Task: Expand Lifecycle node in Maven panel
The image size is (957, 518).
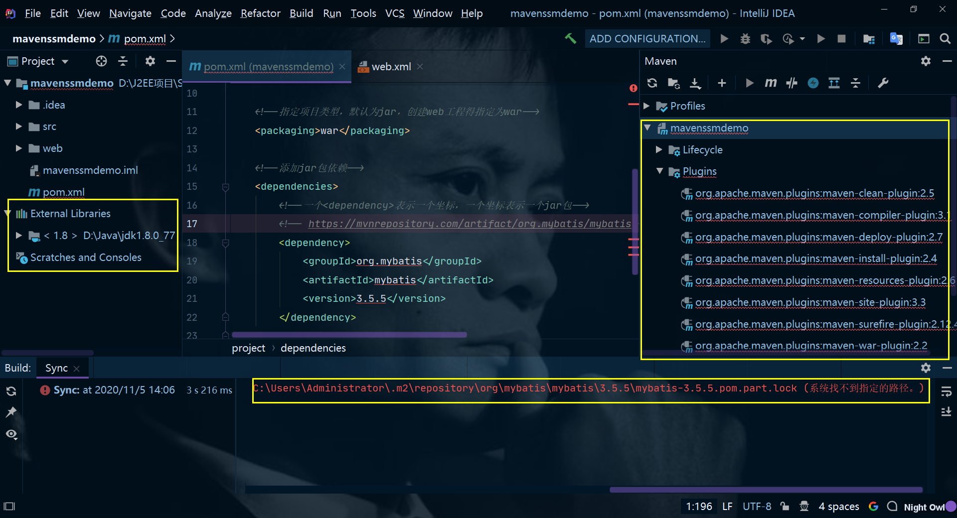Action: [x=659, y=149]
